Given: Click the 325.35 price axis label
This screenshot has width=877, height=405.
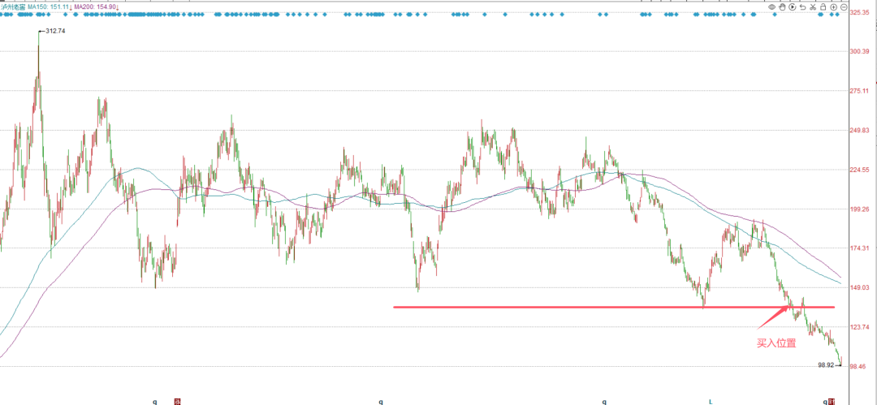Looking at the screenshot, I should (859, 11).
